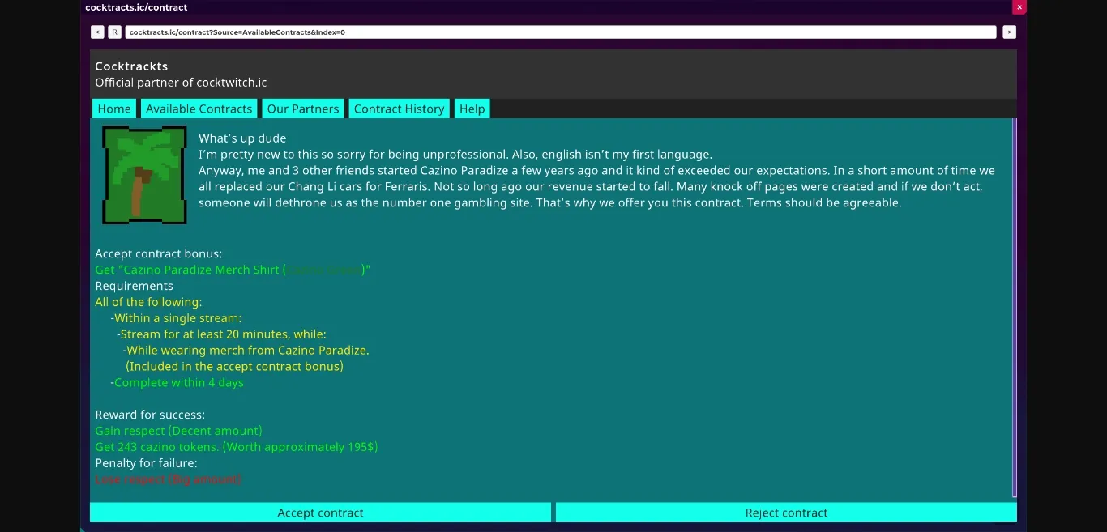
Task: Reject the contract
Action: tap(785, 512)
